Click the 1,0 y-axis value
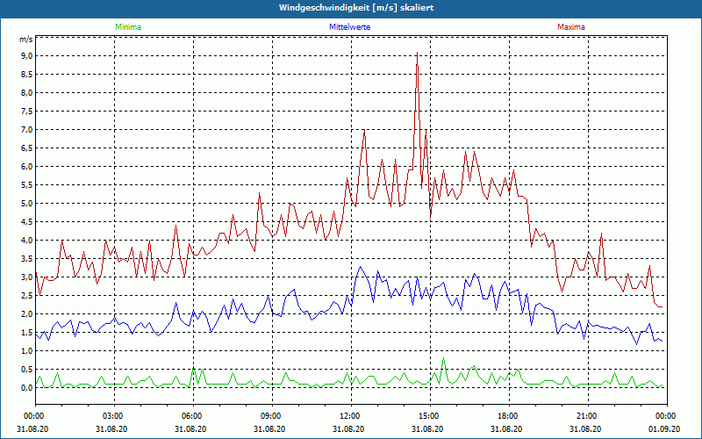This screenshot has width=702, height=439. pyautogui.click(x=26, y=350)
